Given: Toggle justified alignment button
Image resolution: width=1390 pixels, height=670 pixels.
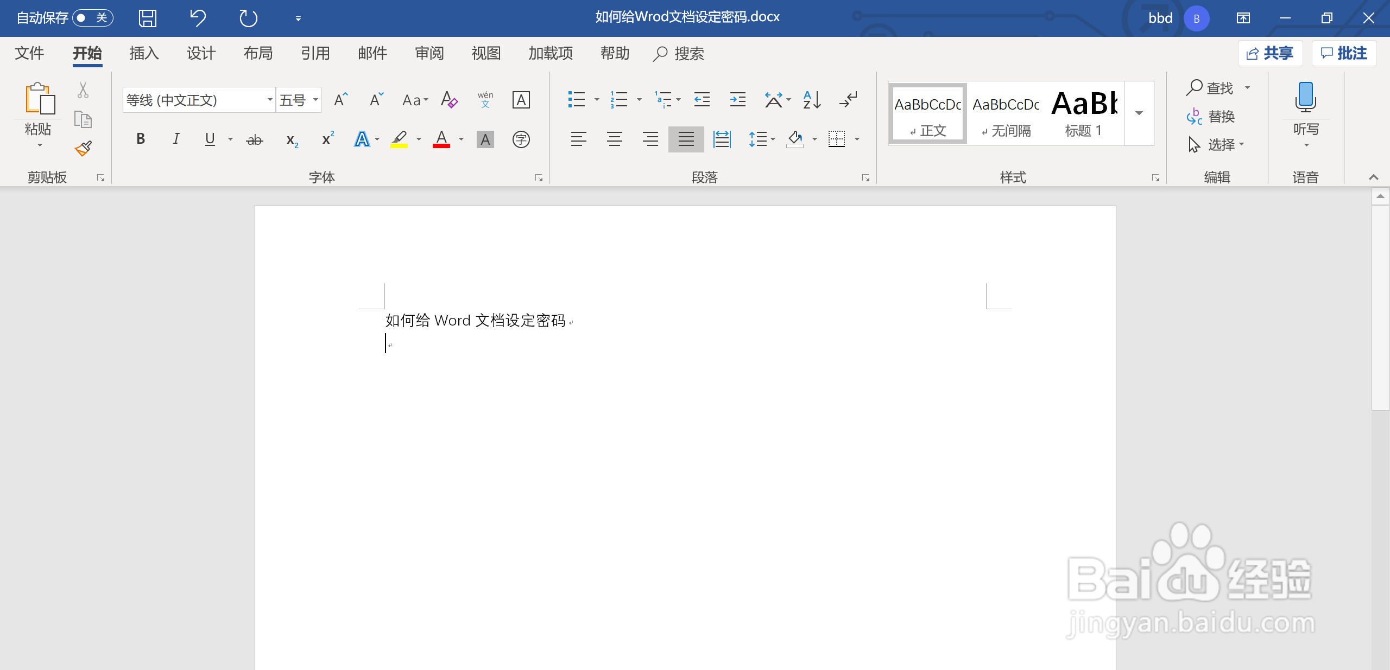Looking at the screenshot, I should (x=686, y=139).
